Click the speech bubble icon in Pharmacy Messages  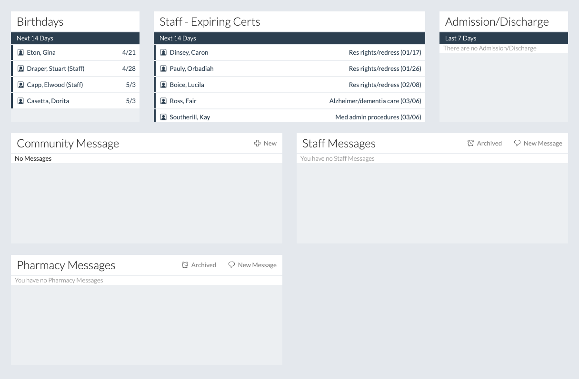pos(231,265)
